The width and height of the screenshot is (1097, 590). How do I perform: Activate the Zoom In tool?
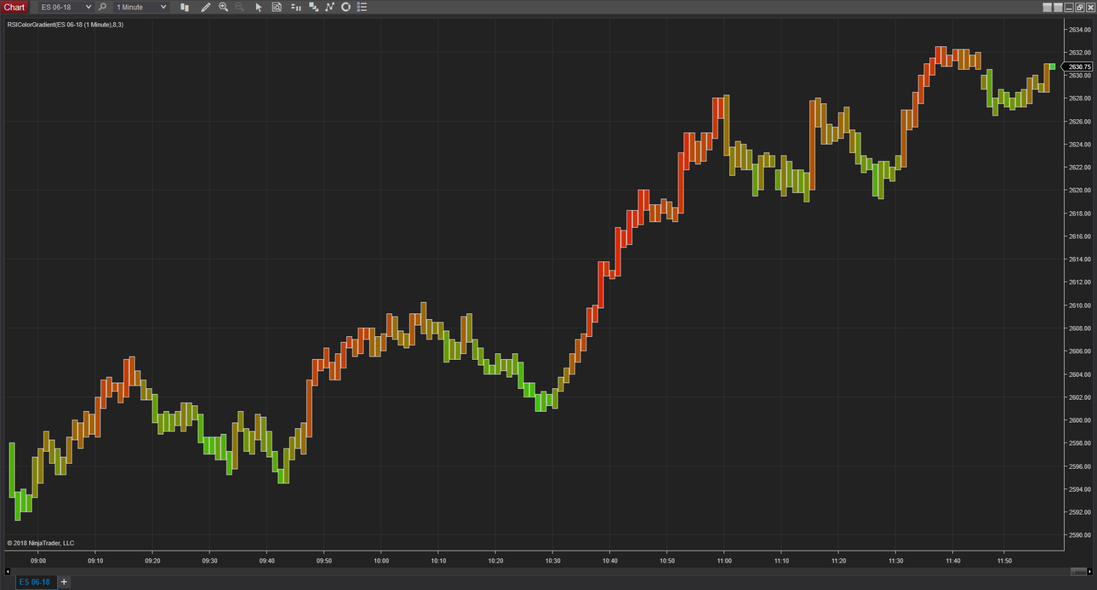[x=223, y=7]
